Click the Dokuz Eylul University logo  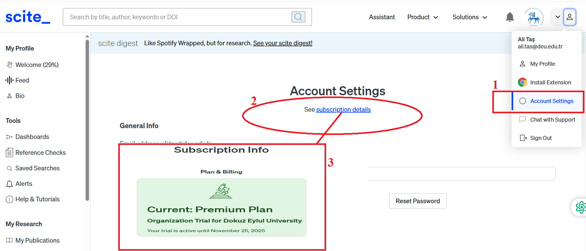(534, 17)
